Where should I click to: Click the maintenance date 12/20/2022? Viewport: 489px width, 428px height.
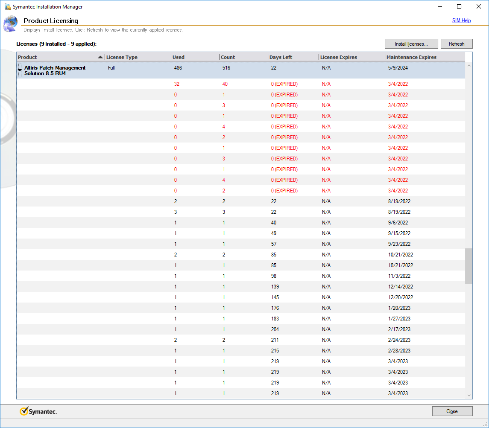click(x=401, y=297)
